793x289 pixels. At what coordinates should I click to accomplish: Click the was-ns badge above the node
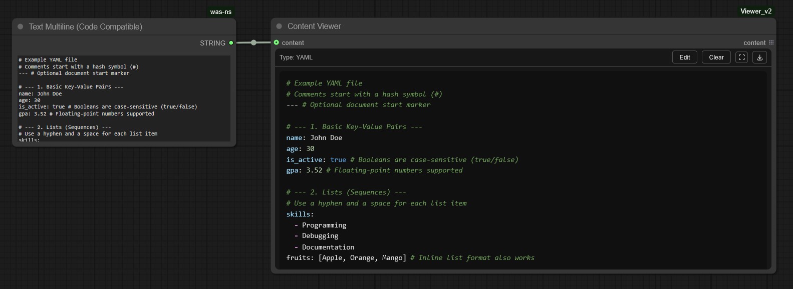(x=220, y=11)
